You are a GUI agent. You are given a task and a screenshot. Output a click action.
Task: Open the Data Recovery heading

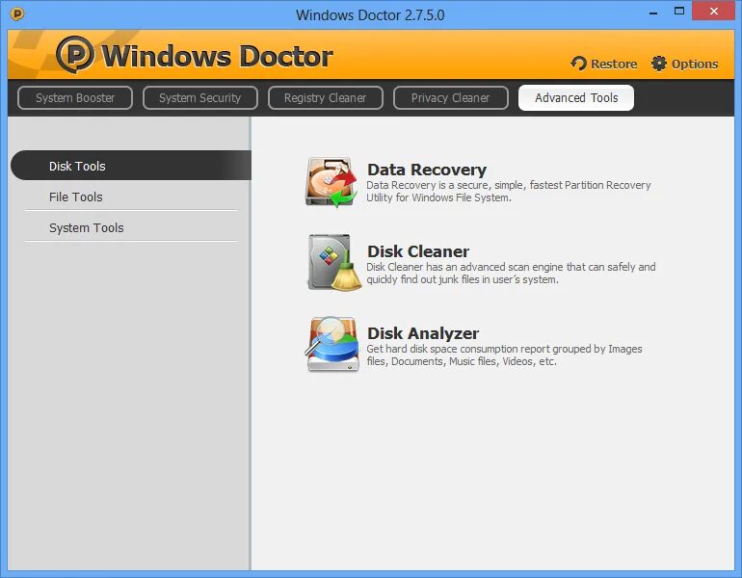coord(426,170)
